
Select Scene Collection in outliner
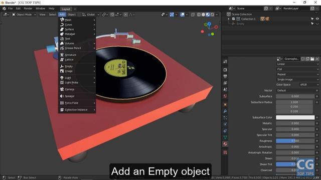pyautogui.click(x=242, y=14)
